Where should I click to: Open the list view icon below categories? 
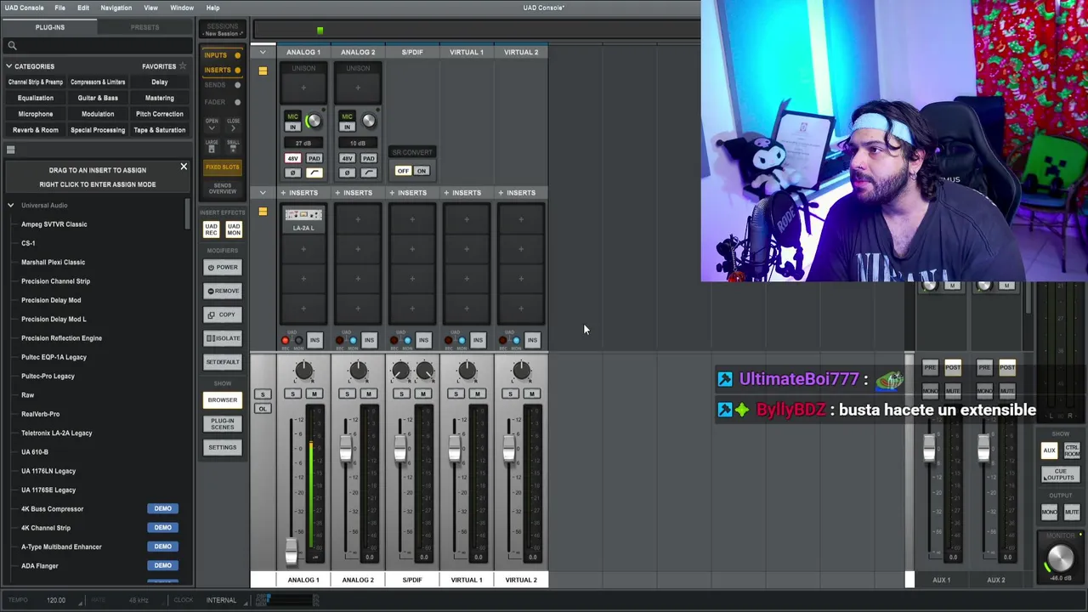tap(11, 150)
